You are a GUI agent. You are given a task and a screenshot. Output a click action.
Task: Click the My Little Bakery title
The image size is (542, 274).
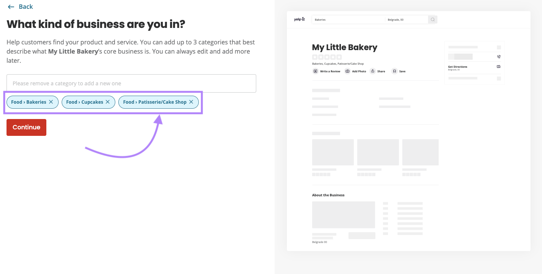click(x=344, y=47)
